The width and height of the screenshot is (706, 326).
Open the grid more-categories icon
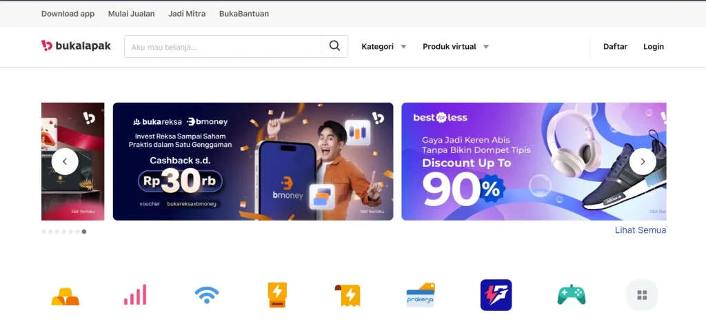(642, 296)
